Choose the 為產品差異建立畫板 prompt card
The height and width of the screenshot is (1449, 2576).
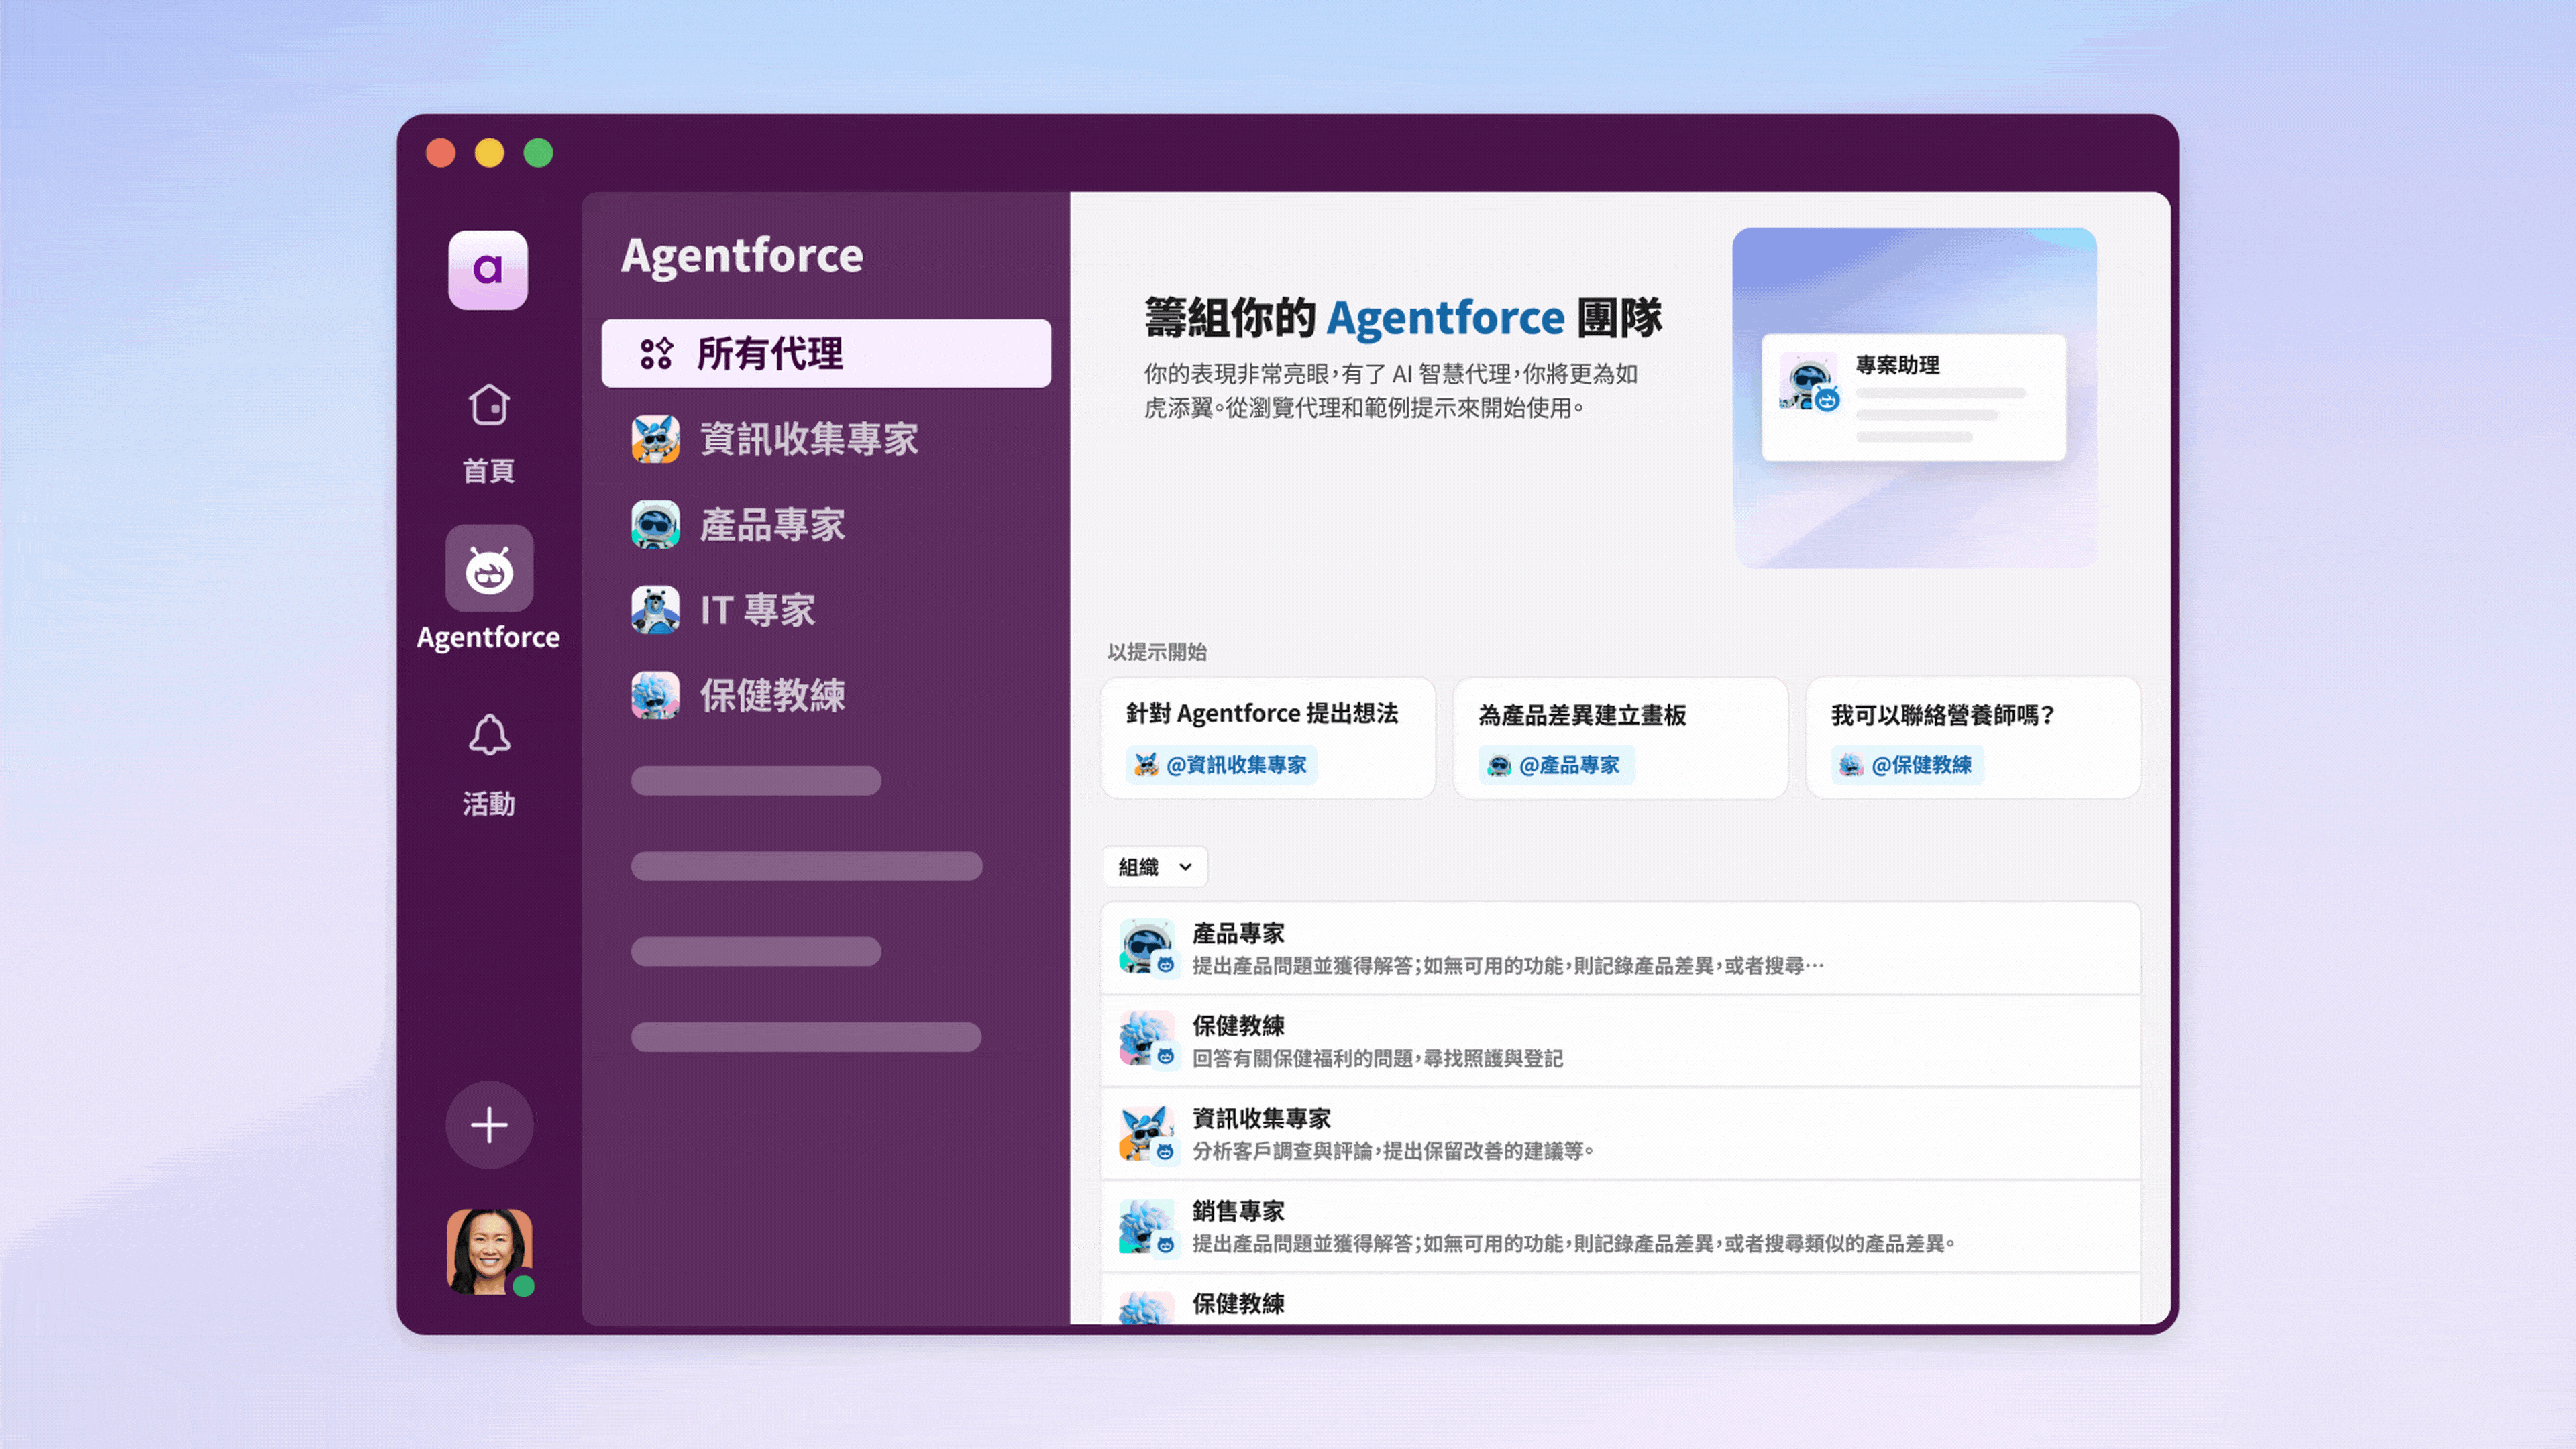(1620, 738)
